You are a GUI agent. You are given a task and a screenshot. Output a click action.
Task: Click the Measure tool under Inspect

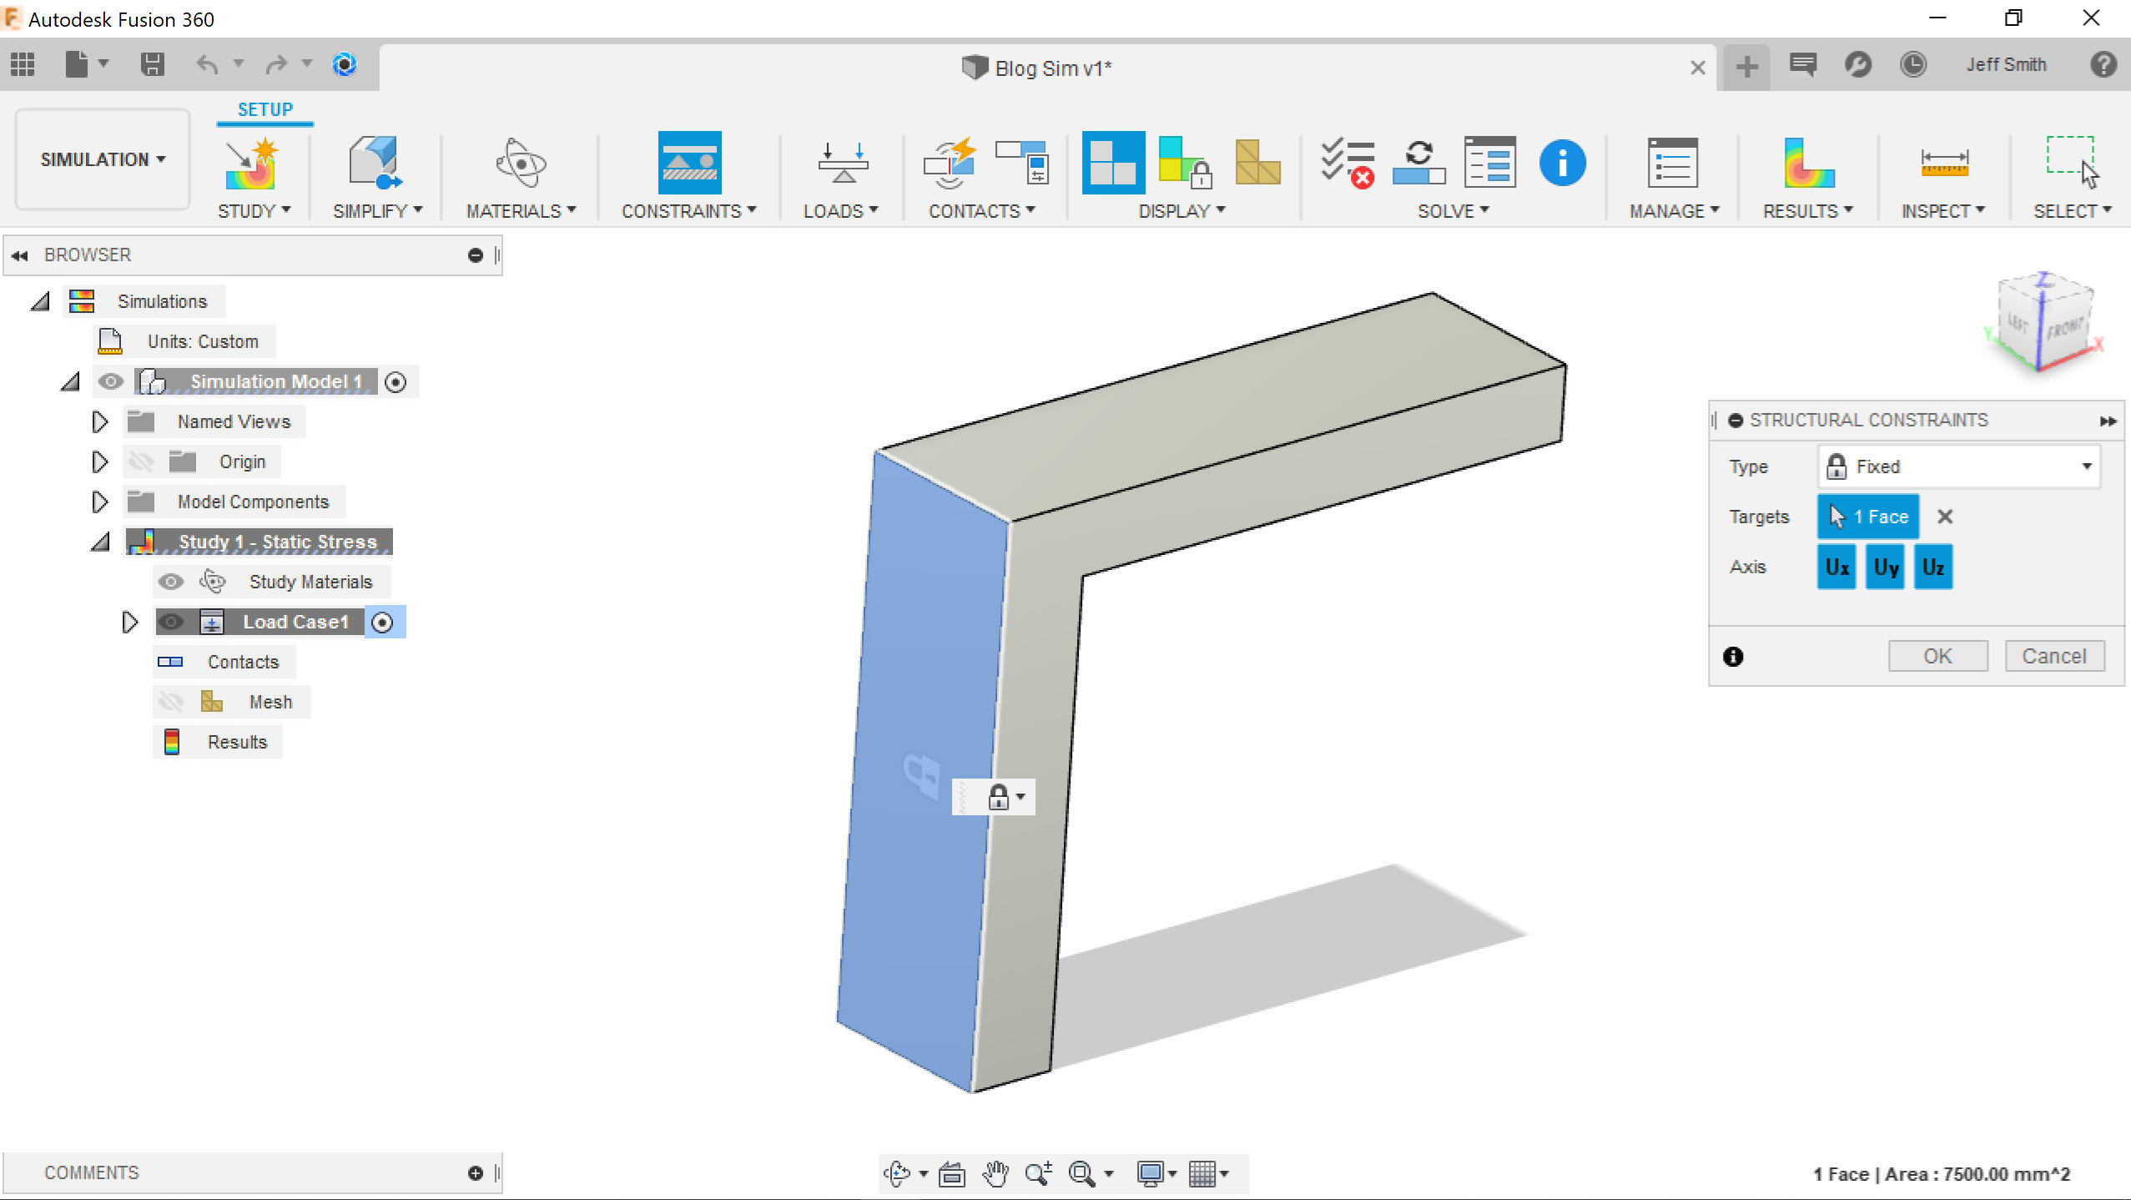click(x=1943, y=162)
